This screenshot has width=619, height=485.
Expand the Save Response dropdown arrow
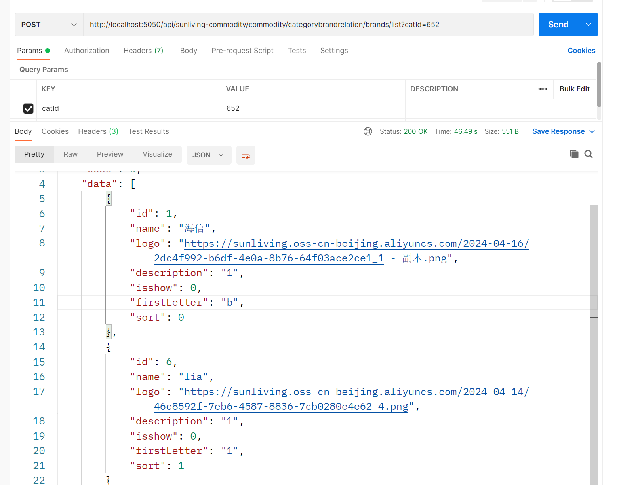[592, 131]
